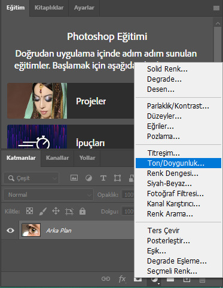Screen dimensions: 223x288
Task: Choose Kanal Karıştırıcı... adjustment
Action: [179, 204]
